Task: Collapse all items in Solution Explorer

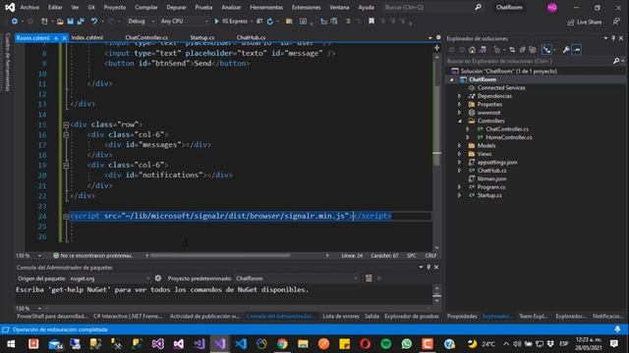Action: [x=522, y=50]
